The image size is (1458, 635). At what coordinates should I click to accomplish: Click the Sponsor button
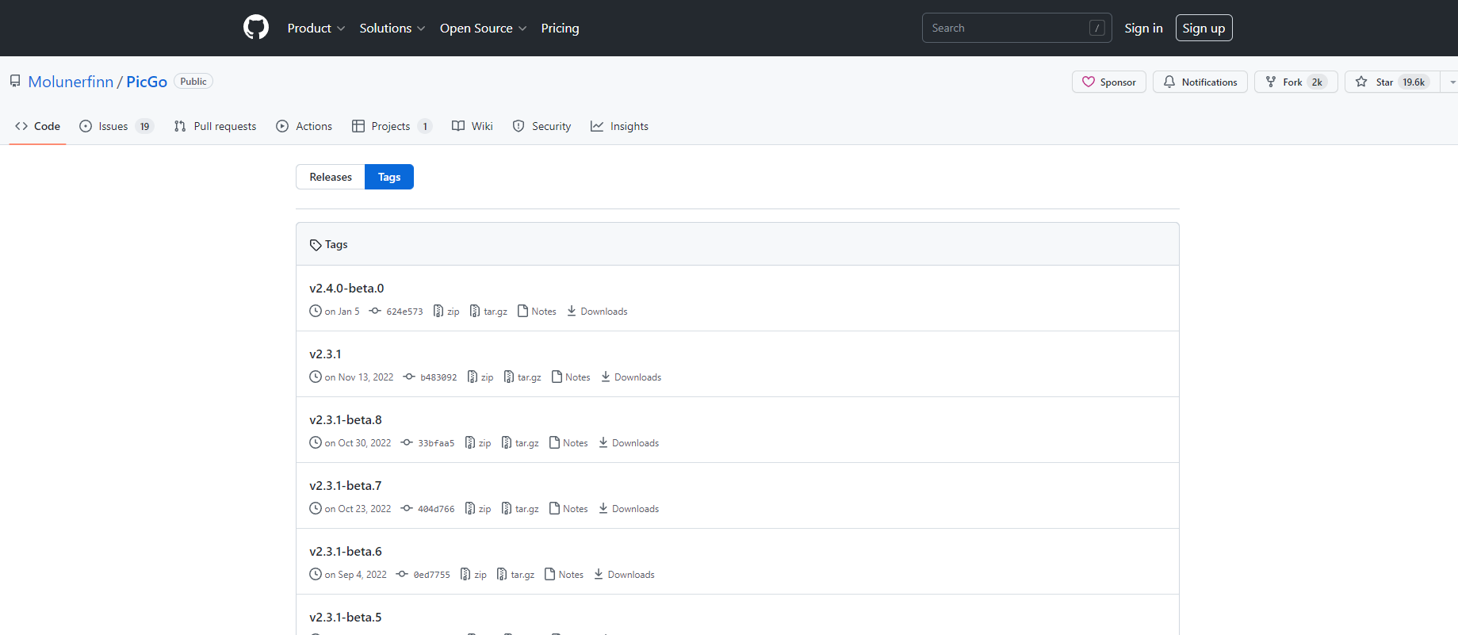click(1108, 82)
